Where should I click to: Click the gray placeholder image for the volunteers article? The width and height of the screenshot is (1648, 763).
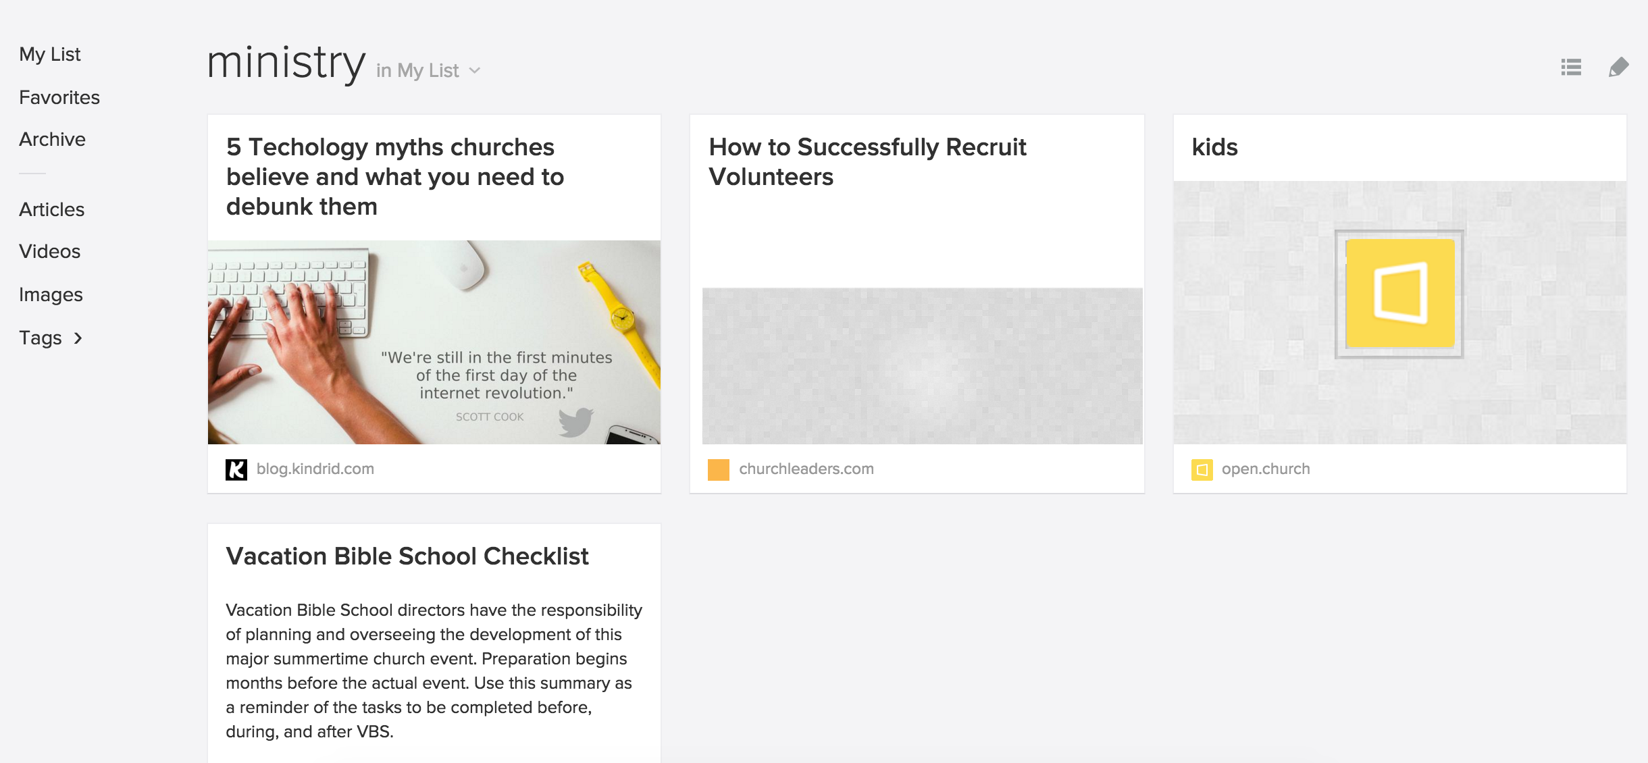pos(923,366)
